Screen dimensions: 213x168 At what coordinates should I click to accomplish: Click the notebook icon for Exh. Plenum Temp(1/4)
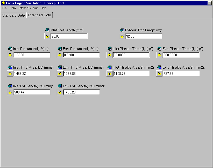[x=159, y=48]
